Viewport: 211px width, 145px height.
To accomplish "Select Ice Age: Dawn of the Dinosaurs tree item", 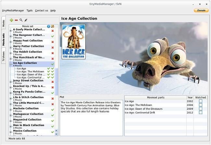I will [31, 75].
